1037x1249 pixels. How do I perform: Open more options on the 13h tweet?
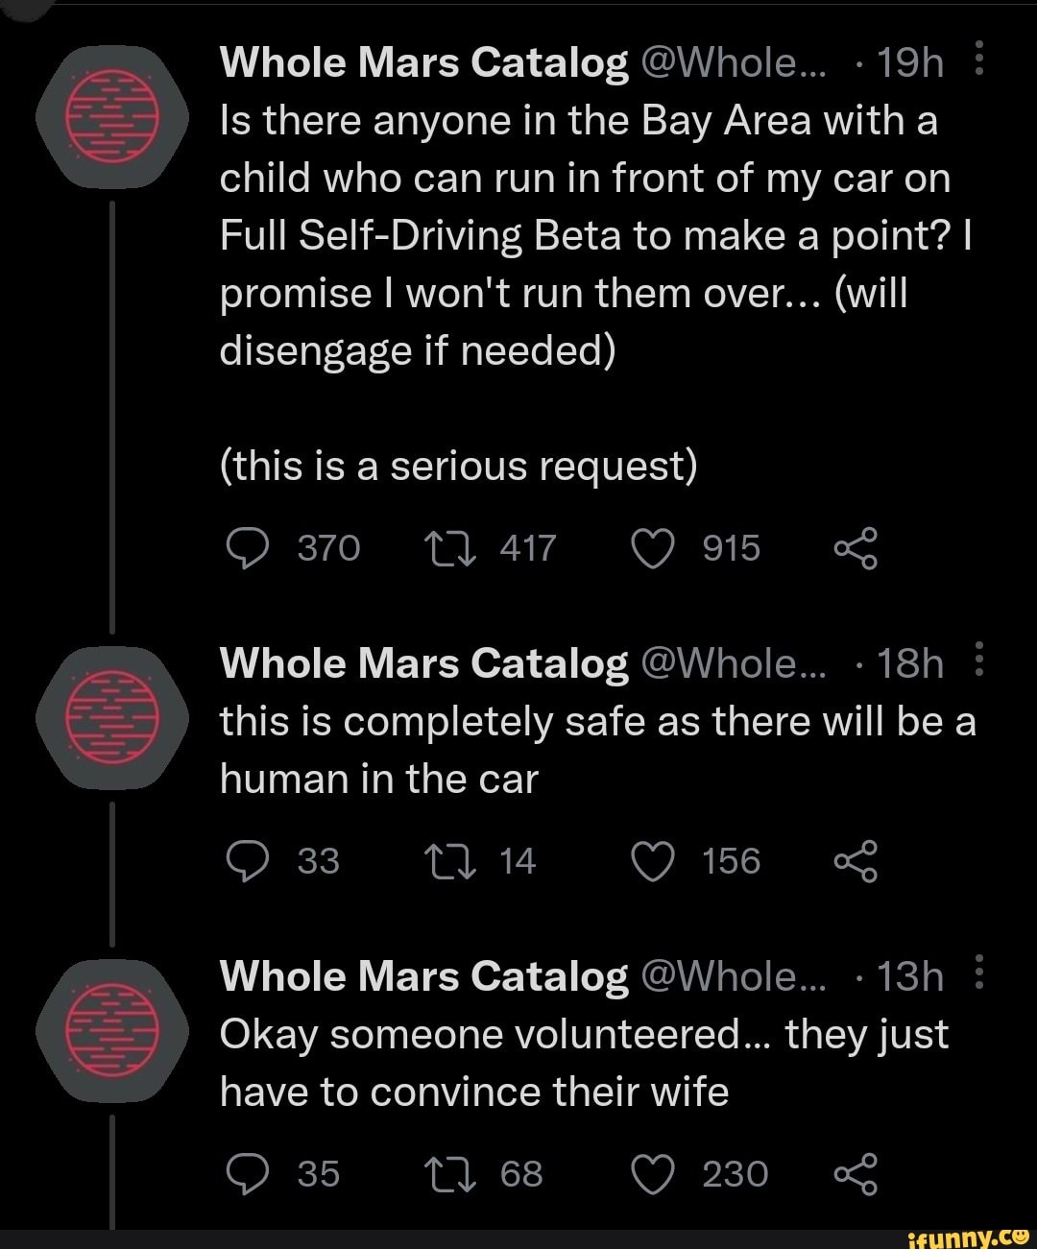(978, 974)
